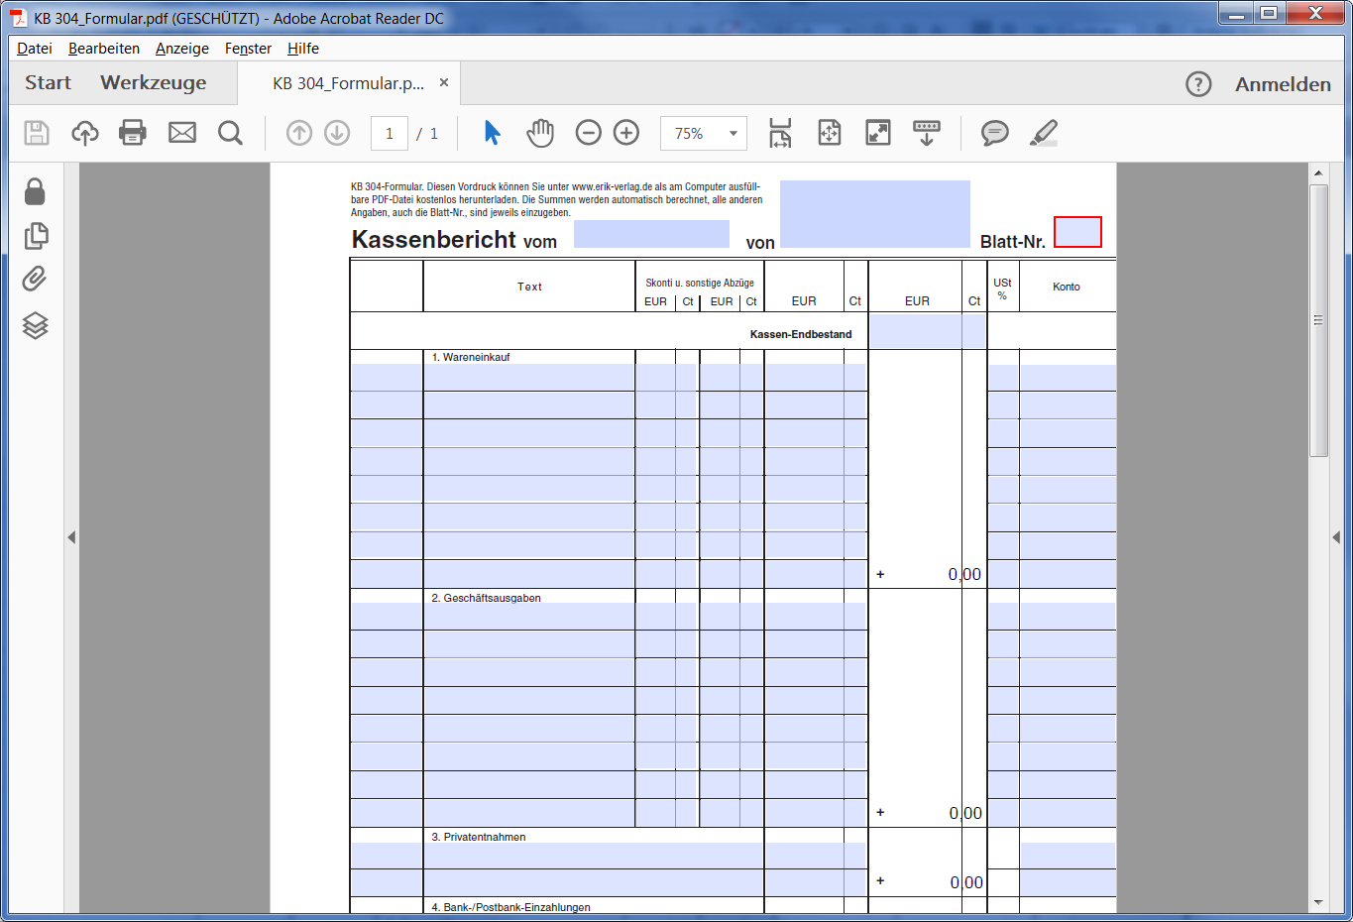Open the search magnifier tool
The image size is (1353, 922).
pyautogui.click(x=230, y=133)
